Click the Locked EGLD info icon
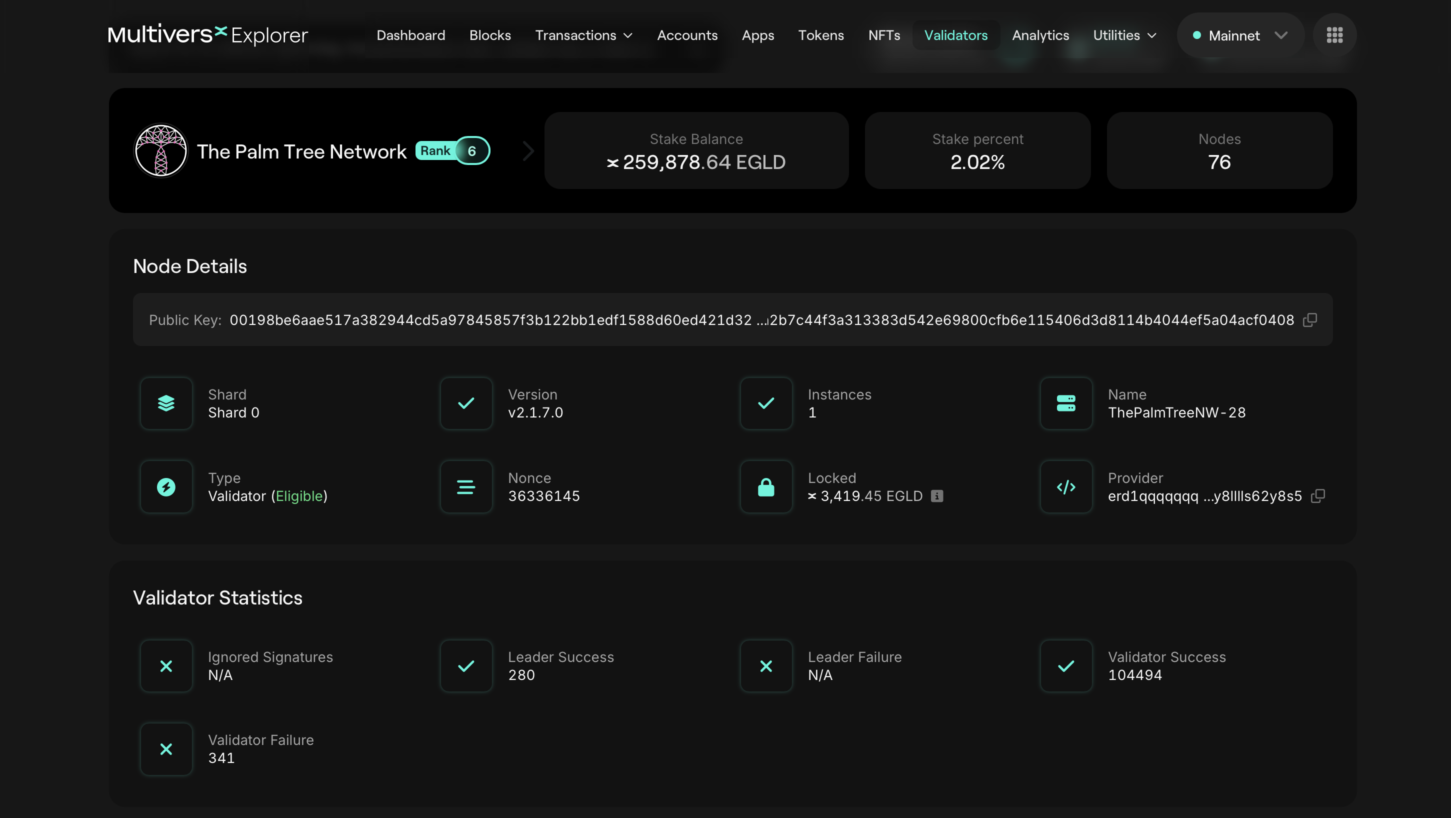This screenshot has width=1451, height=818. click(936, 496)
